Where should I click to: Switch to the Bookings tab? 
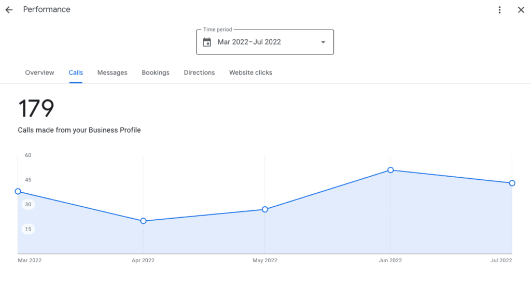pos(156,73)
